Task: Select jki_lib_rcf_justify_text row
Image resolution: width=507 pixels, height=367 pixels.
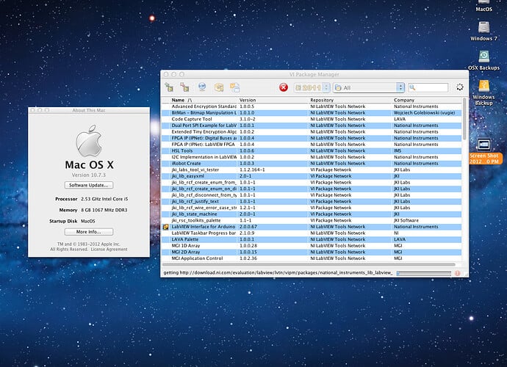Action: 312,201
